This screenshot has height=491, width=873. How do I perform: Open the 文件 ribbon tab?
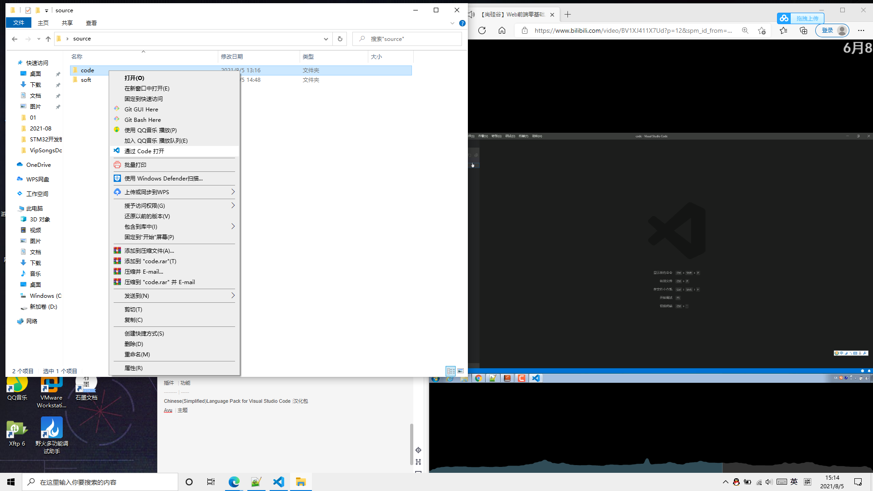pyautogui.click(x=19, y=23)
